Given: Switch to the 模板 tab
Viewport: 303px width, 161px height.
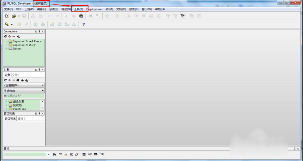Looking at the screenshot, I should coord(21,119).
